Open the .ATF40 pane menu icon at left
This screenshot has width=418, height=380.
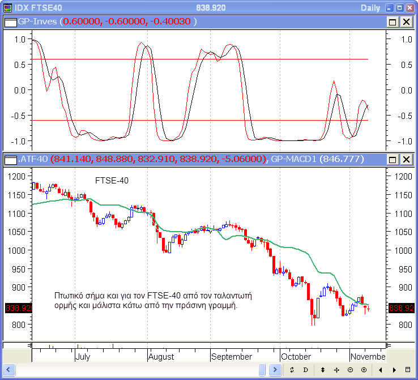(11, 160)
